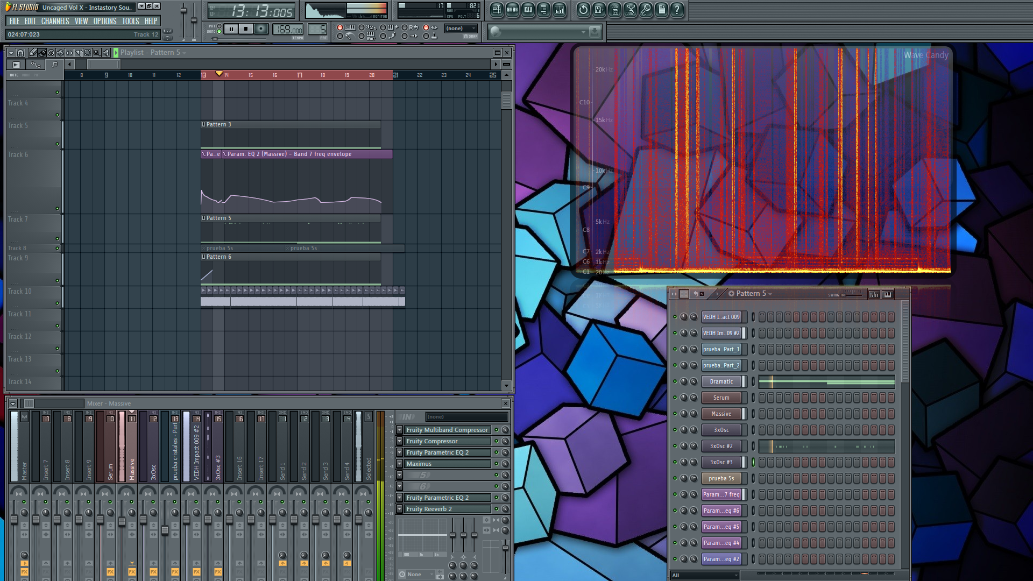The height and width of the screenshot is (581, 1033).
Task: Open the Playlist options menu arrow
Action: (x=11, y=53)
